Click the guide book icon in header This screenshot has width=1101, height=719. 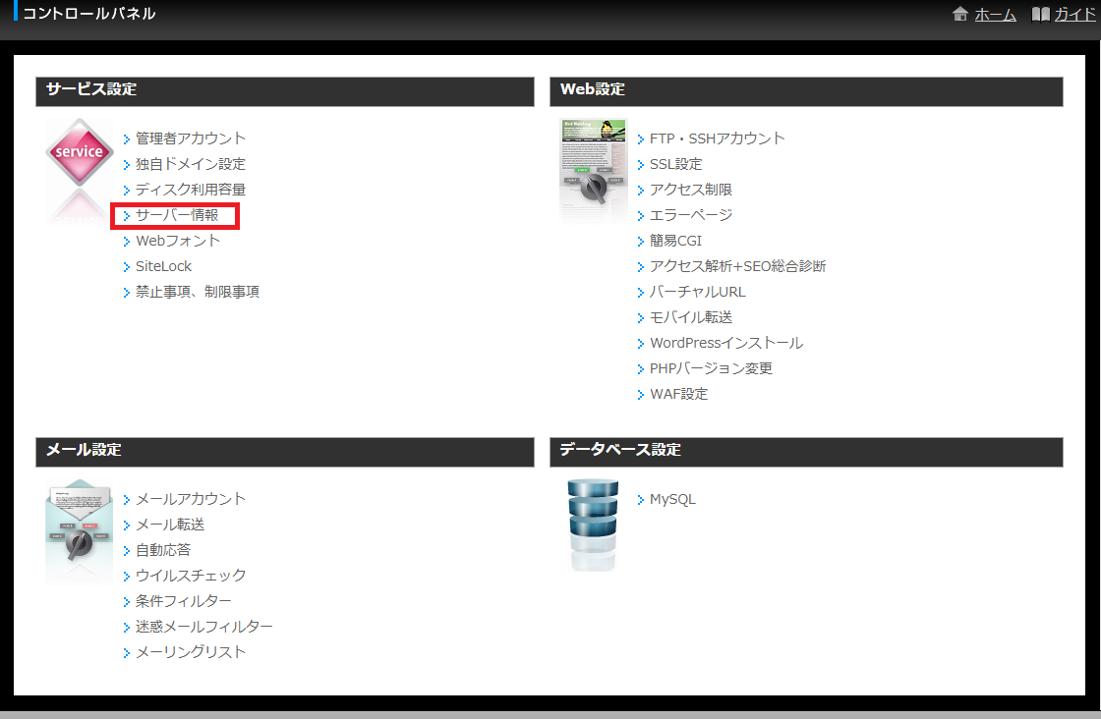pos(1040,15)
